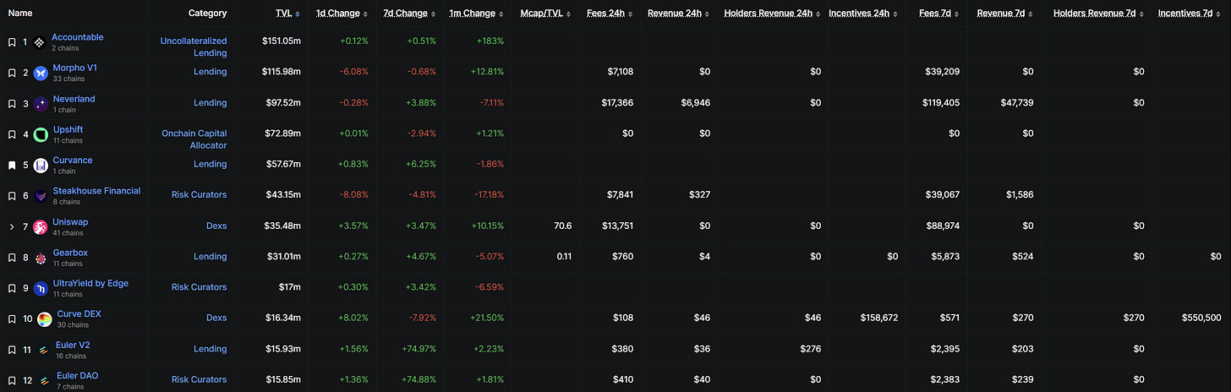This screenshot has width=1231, height=392.
Task: Click the UltraYield by Edge logo
Action: click(x=40, y=288)
